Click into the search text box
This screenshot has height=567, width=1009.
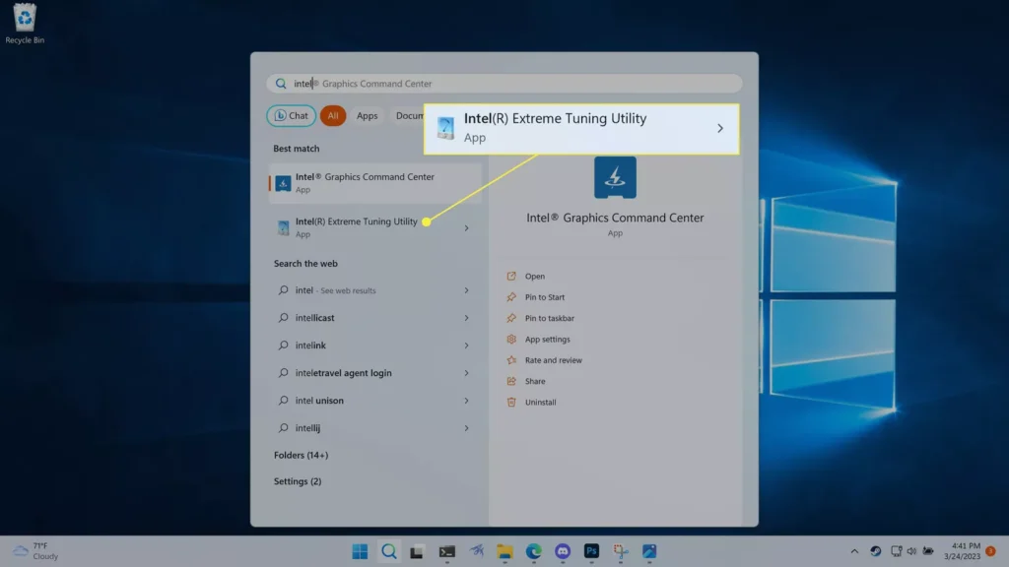[504, 84]
